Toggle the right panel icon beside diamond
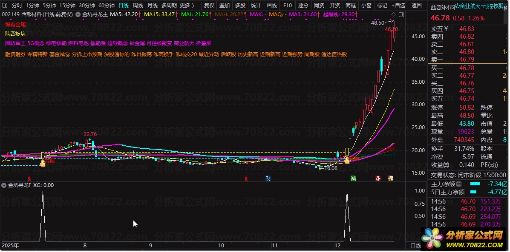Image resolution: width=510 pixels, height=252 pixels. coord(401,14)
